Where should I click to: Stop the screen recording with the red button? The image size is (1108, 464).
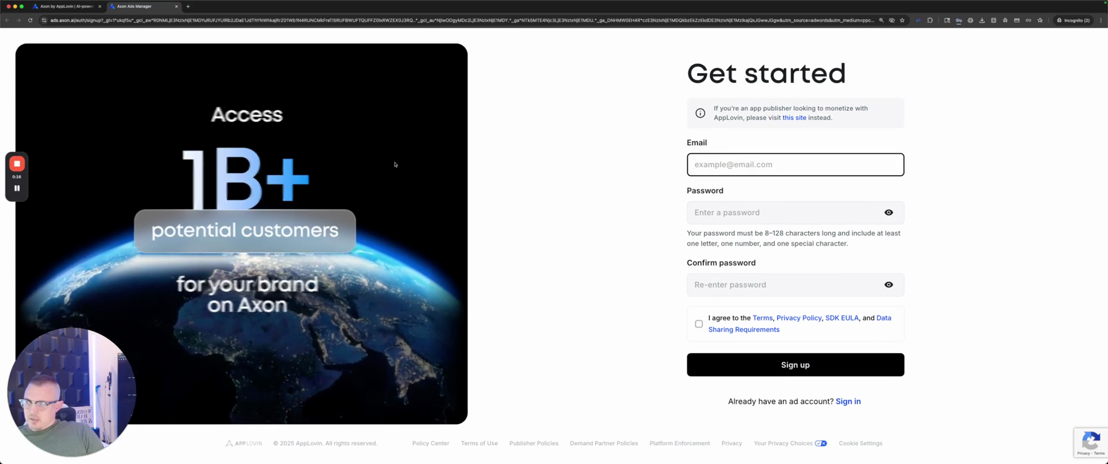pos(17,164)
